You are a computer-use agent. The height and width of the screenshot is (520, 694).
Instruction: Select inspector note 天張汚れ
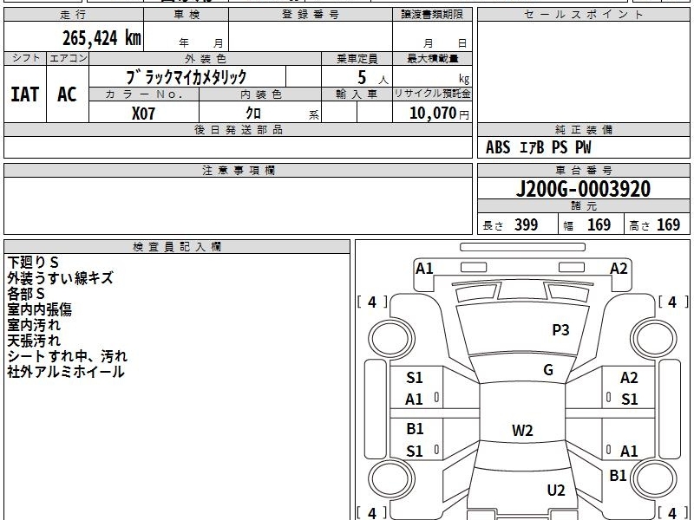coord(34,341)
